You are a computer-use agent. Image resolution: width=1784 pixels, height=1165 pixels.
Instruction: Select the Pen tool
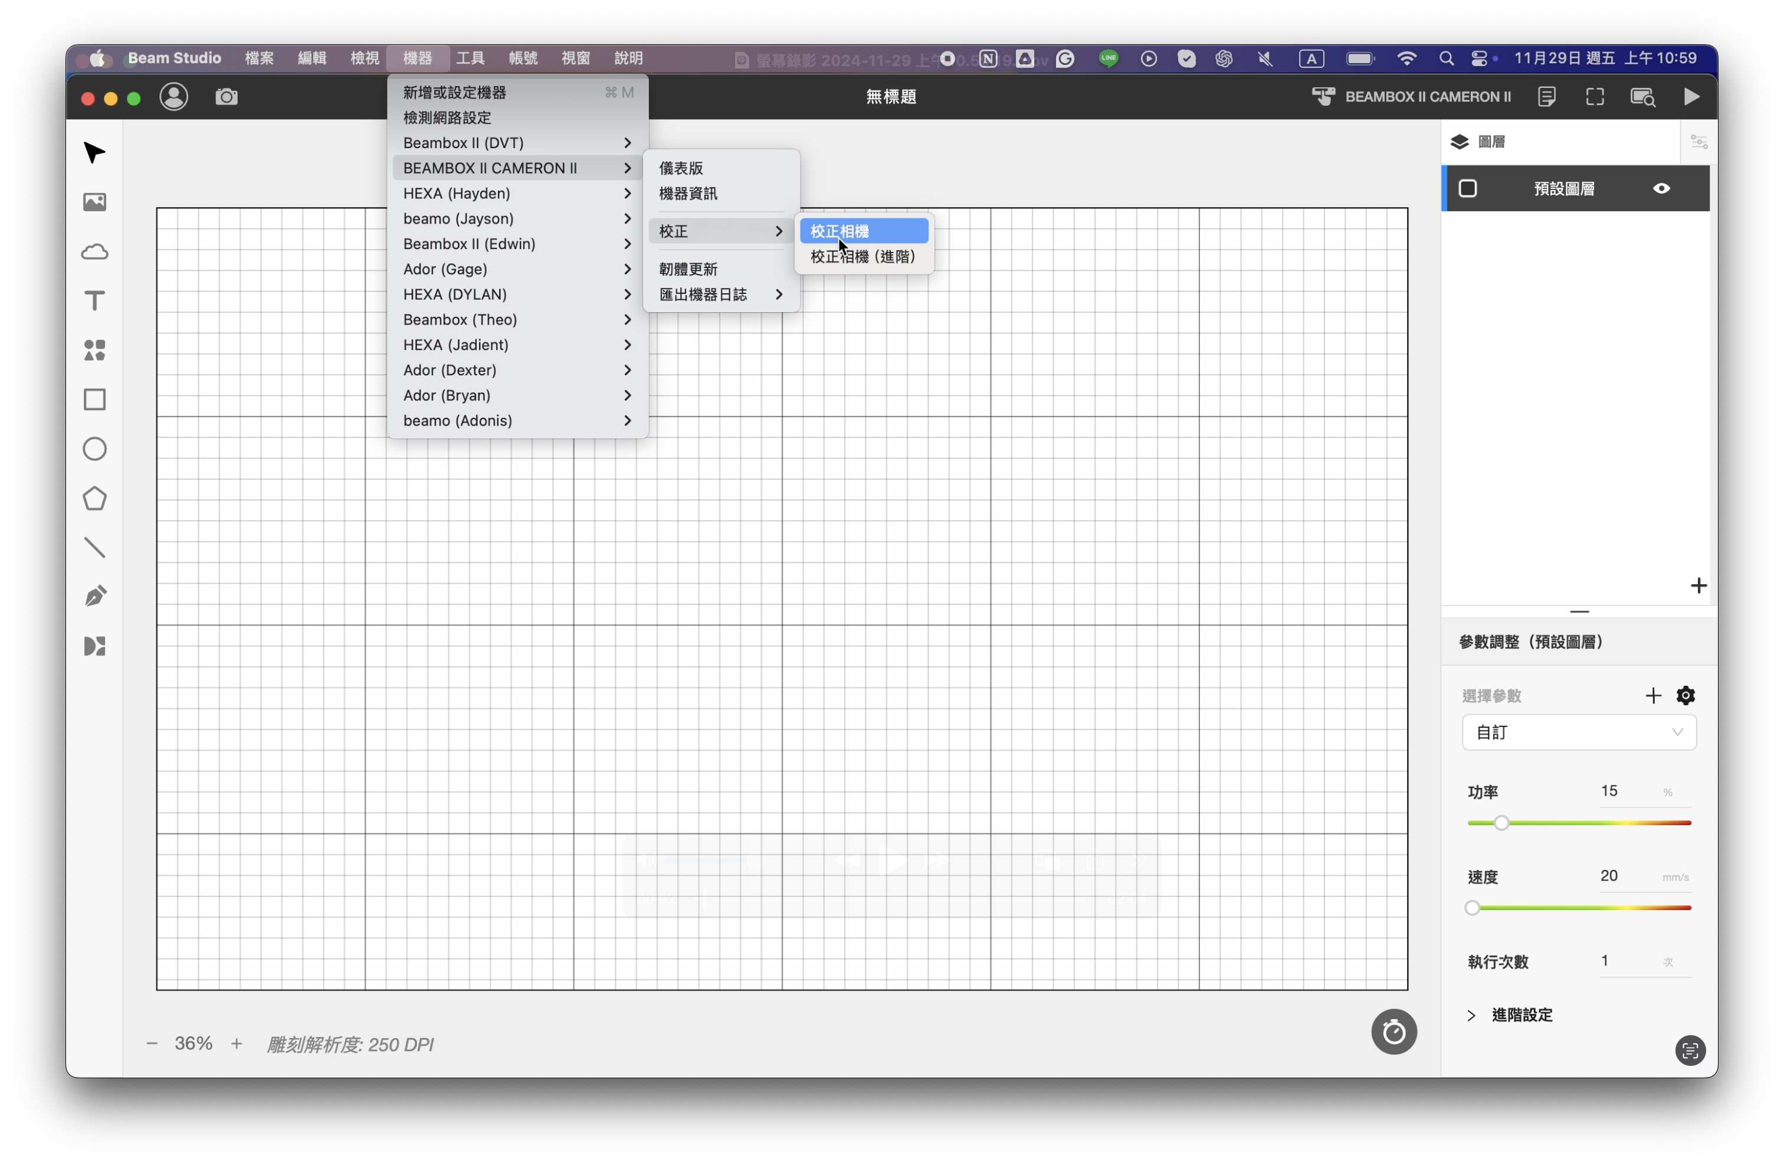pos(94,597)
